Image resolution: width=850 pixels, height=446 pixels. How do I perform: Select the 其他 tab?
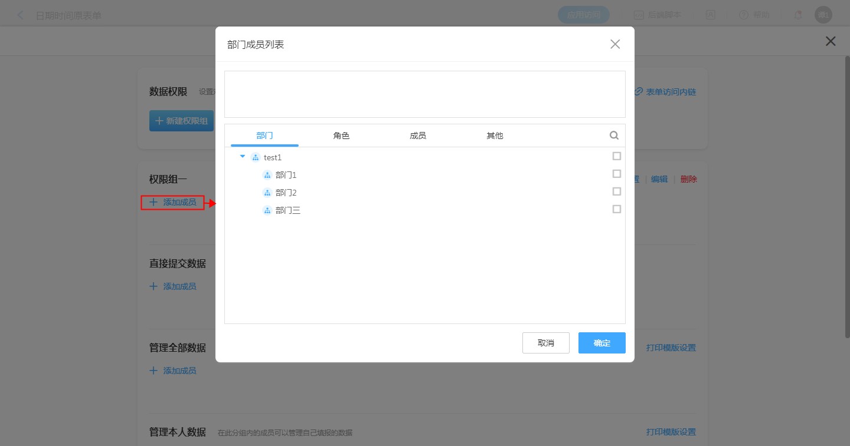[x=495, y=136]
